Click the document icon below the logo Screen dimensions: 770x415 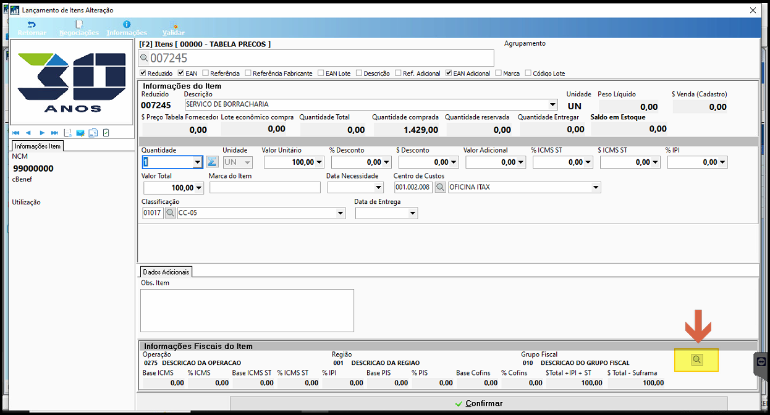[x=68, y=133]
